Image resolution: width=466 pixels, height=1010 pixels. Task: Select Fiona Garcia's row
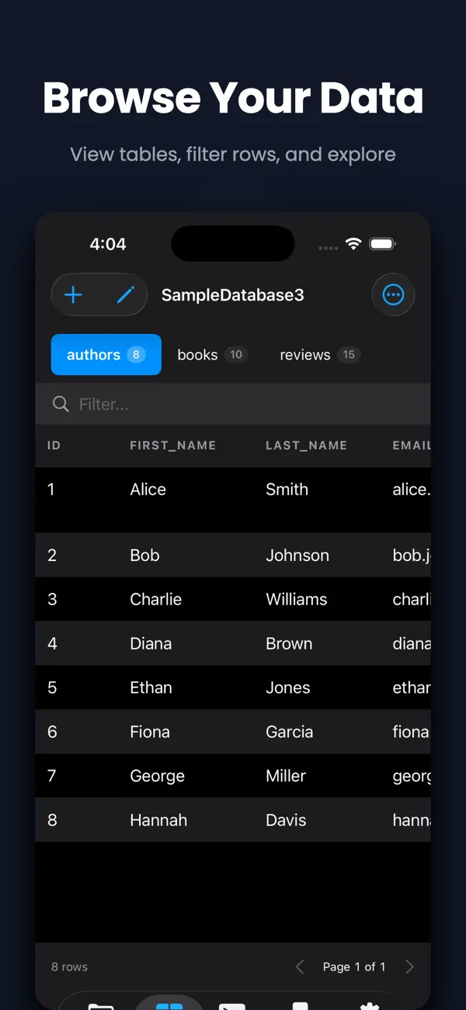tap(233, 731)
